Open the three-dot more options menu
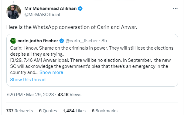This screenshot has width=184, height=115. 175,9
